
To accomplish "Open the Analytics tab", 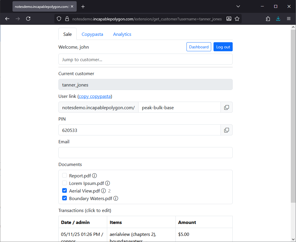I will (x=122, y=34).
